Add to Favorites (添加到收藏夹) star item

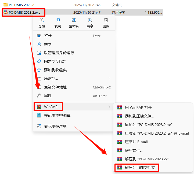pyautogui.click(x=74, y=70)
